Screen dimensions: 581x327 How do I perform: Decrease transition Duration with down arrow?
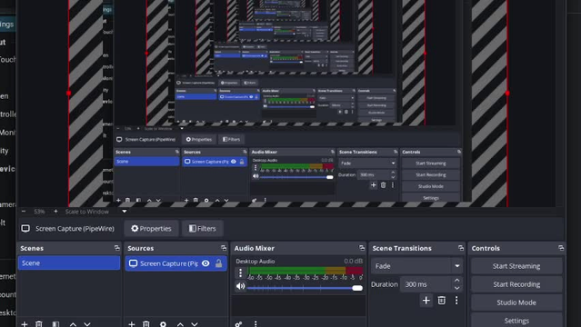coord(456,288)
